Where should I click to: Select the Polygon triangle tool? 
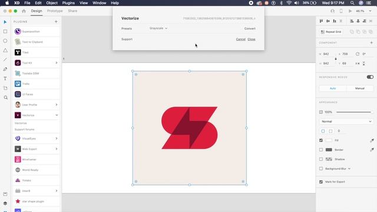tap(5, 50)
